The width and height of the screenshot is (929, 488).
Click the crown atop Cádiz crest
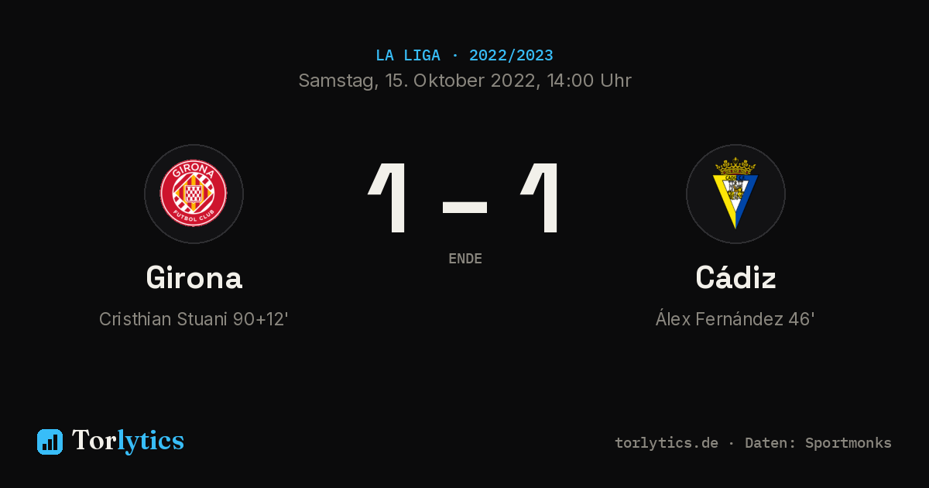click(735, 166)
